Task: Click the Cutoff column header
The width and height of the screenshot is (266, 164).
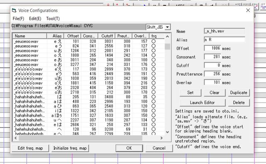Action: pyautogui.click(x=107, y=36)
